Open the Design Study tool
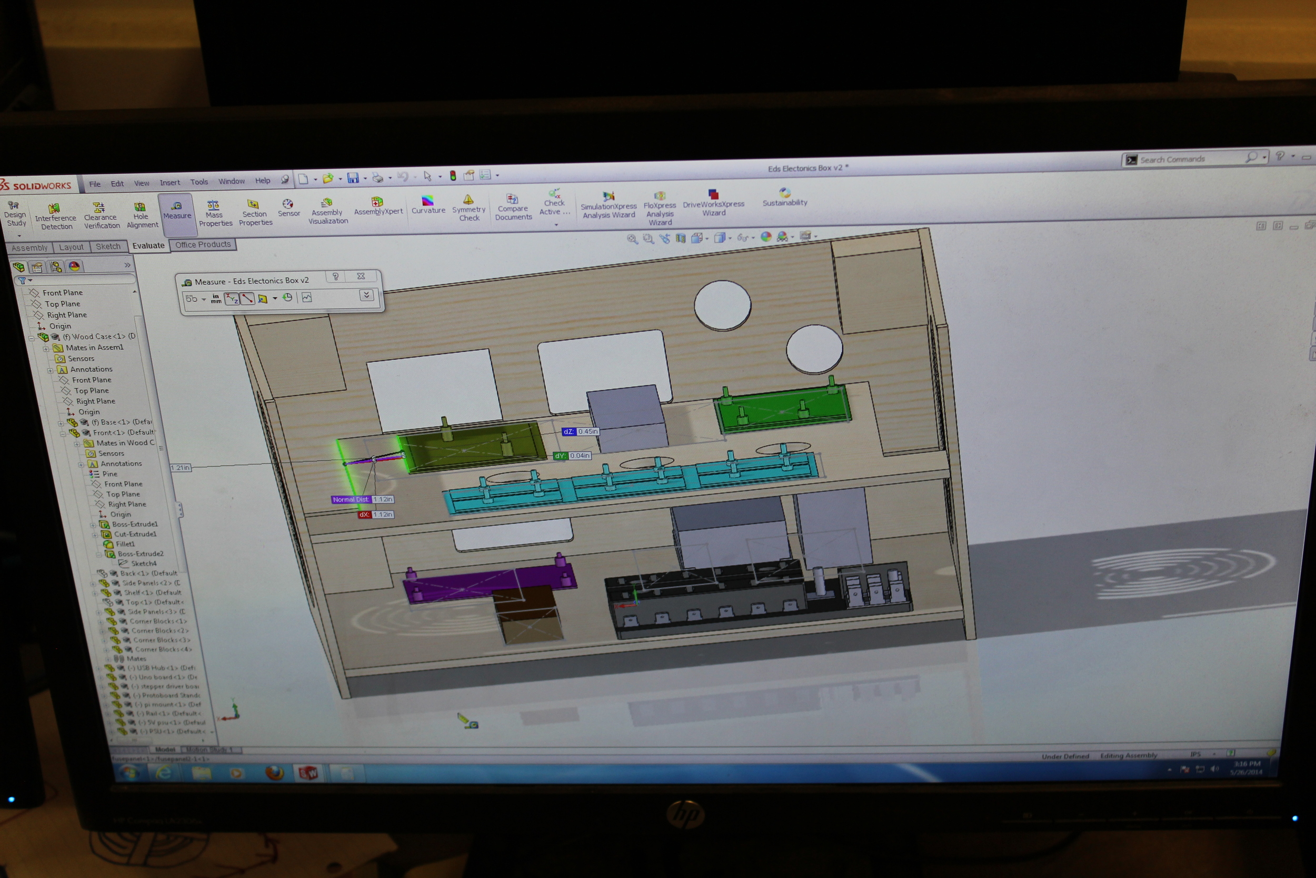1316x878 pixels. click(x=15, y=214)
